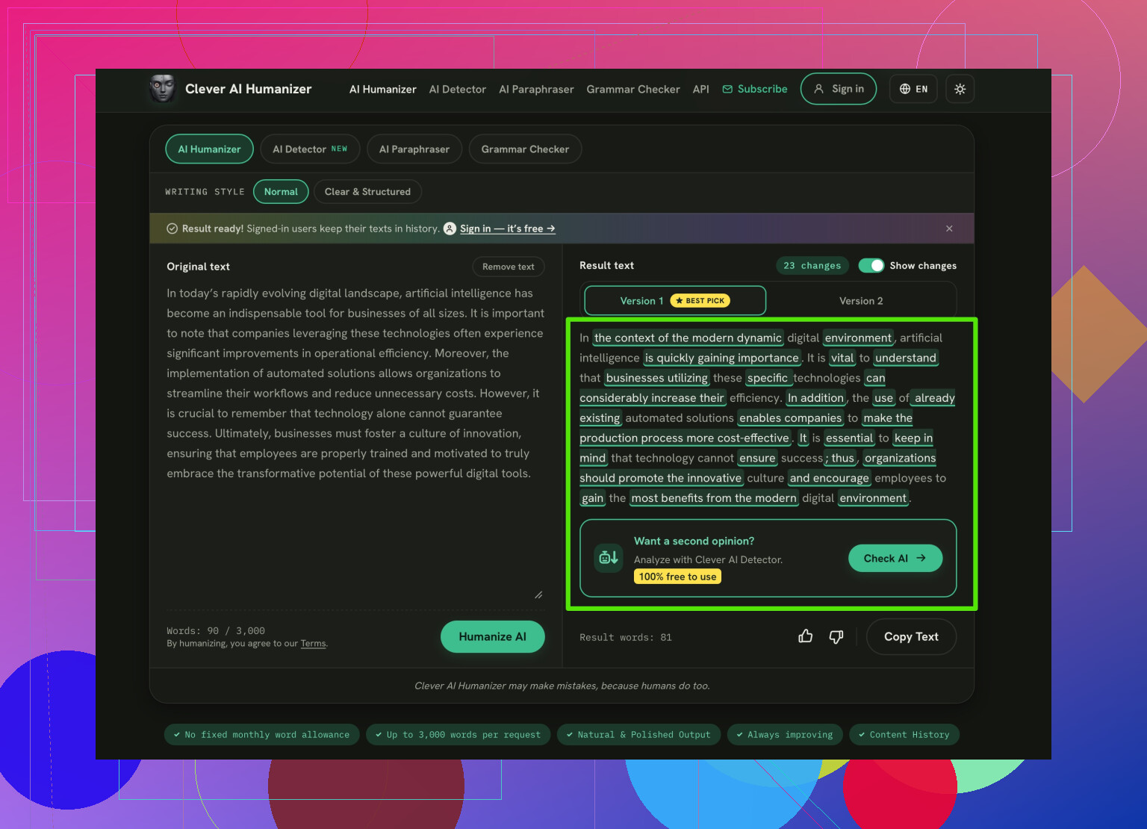Click the Clever AI Humanizer logo avatar
The width and height of the screenshot is (1147, 829).
coord(162,89)
